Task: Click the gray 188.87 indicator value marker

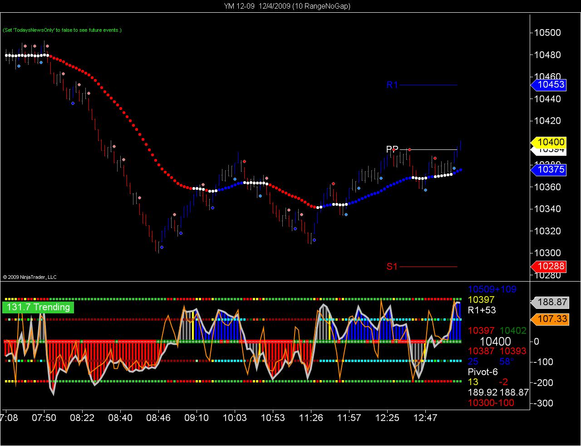Action: 550,302
